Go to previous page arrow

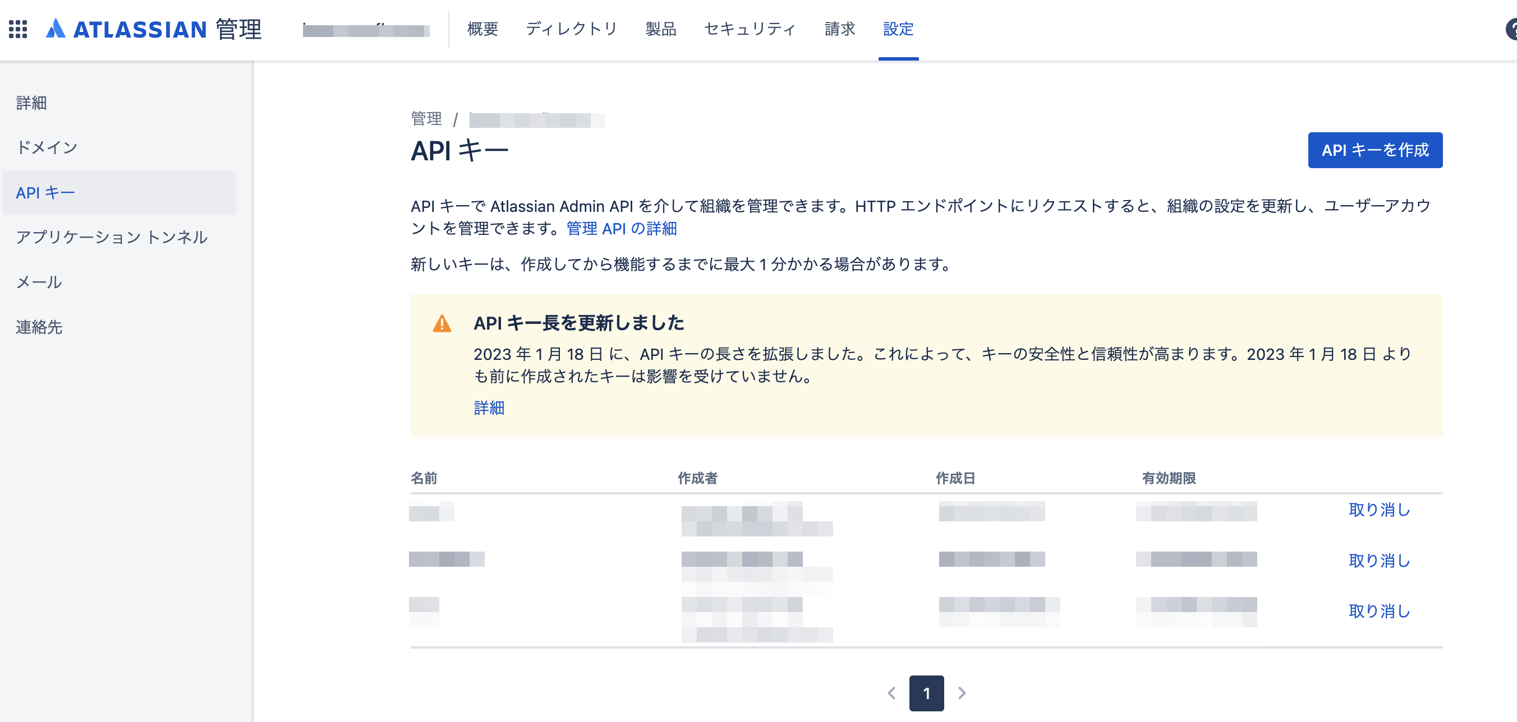(891, 693)
